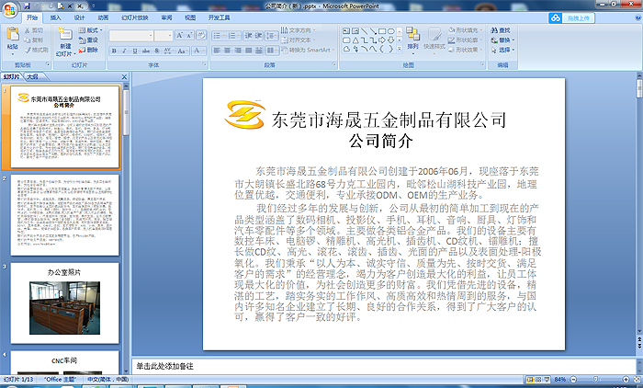Open the Outline (大纲) pane tab
The image size is (643, 388).
(x=32, y=76)
